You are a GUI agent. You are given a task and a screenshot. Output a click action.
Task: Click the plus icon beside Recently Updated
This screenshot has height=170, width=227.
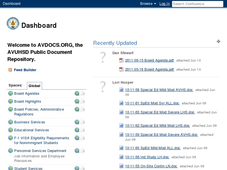218,41
